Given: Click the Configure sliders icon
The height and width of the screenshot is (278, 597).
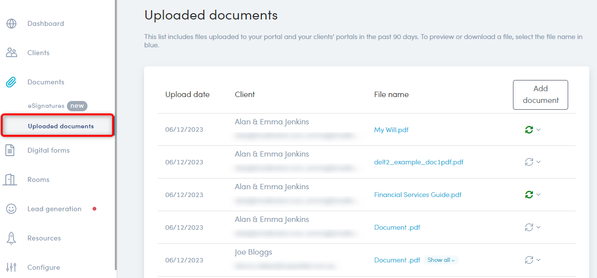Looking at the screenshot, I should pos(11,267).
